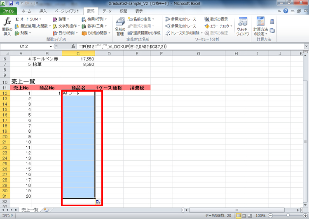Open Math & Trig (数学/三角) functions
The height and width of the screenshot is (219, 309).
tap(94, 26)
